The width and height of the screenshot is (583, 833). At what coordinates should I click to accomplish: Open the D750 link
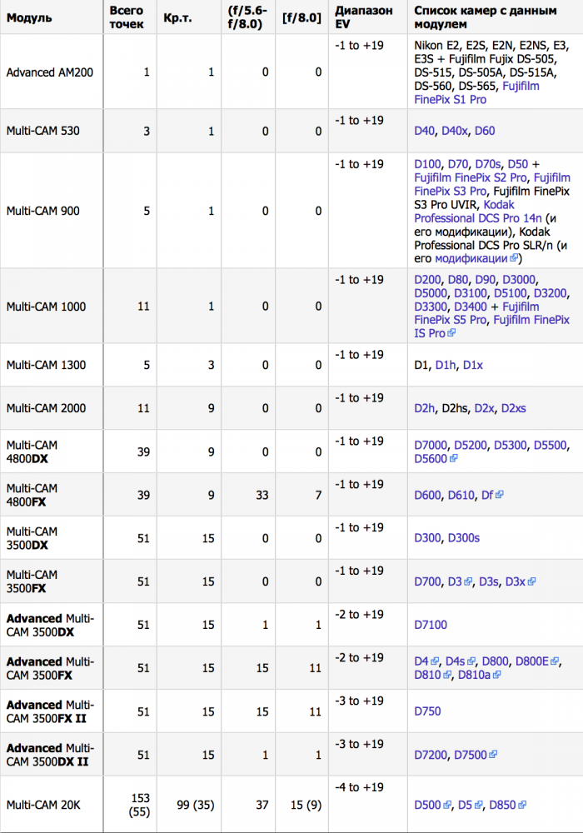(427, 711)
